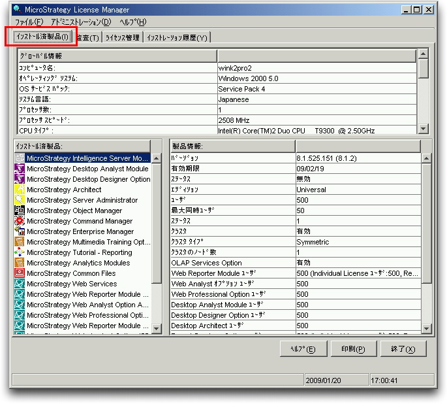Screen dimensions: 447x404
Task: Click the Analytics Modules icon
Action: tap(20, 263)
